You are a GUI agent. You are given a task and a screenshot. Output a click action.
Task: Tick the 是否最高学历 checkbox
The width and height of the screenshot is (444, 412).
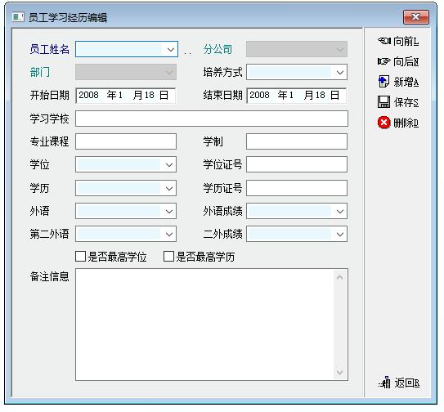click(x=168, y=257)
